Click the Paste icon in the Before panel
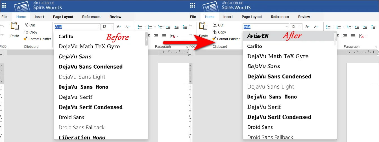379x142 pixels. point(15,26)
